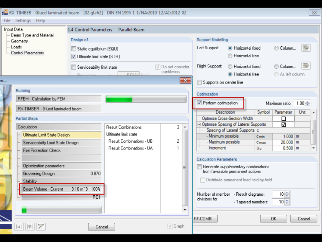Select Loads in Input Data tree
Viewport: 322px width, 242px height.
pos(17,47)
